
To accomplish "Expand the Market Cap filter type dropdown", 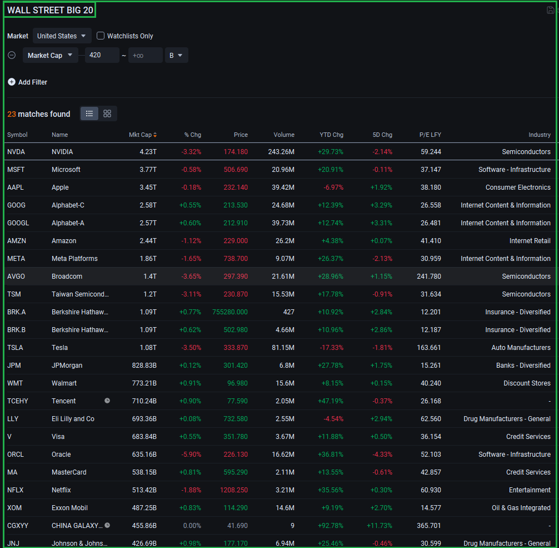I will coord(50,55).
